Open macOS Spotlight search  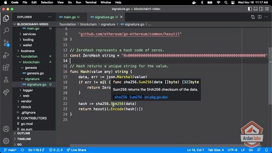tap(226, 3)
